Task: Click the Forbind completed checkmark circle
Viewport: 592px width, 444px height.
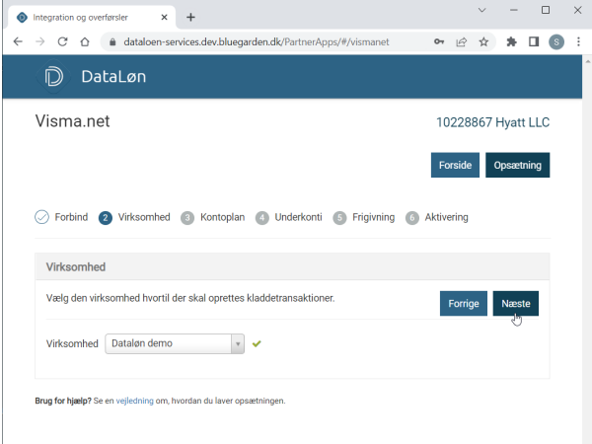Action: coord(41,217)
